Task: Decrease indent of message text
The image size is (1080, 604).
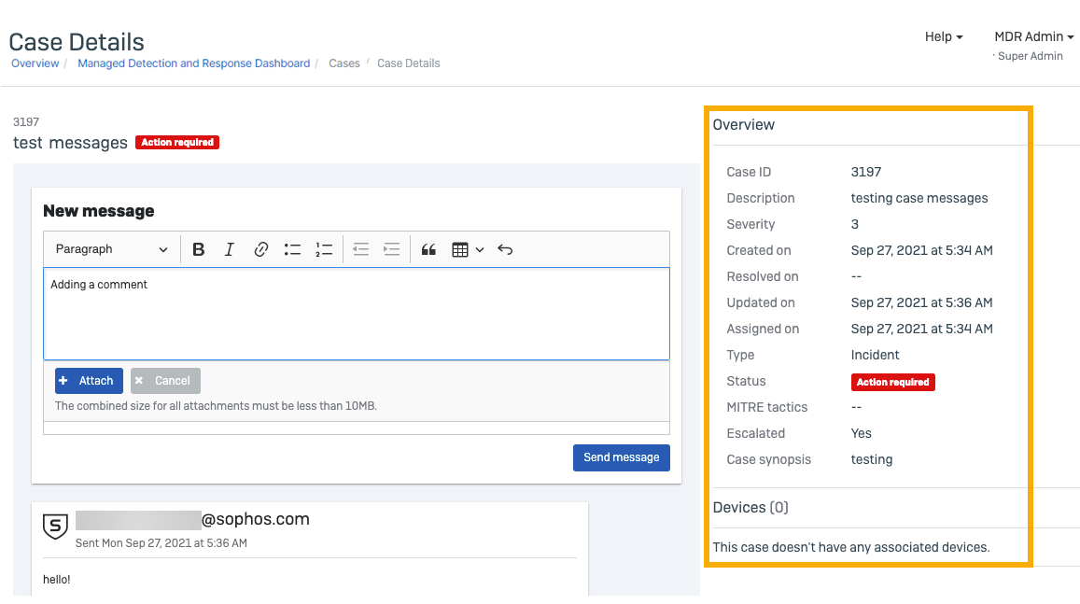Action: point(361,249)
